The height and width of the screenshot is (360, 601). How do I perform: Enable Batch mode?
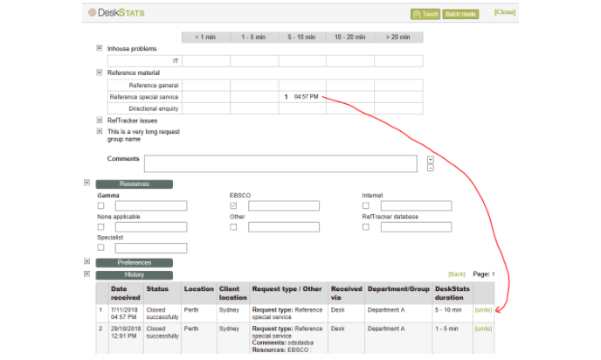pos(460,14)
